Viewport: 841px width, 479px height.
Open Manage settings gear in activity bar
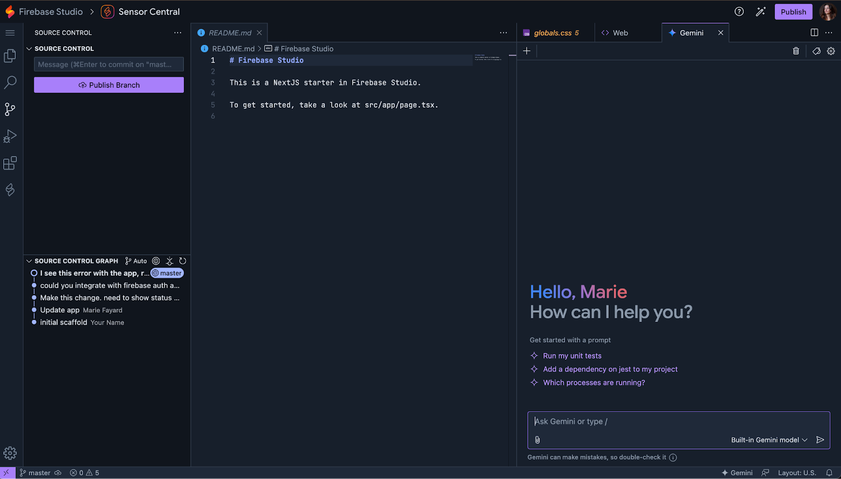[x=10, y=453]
